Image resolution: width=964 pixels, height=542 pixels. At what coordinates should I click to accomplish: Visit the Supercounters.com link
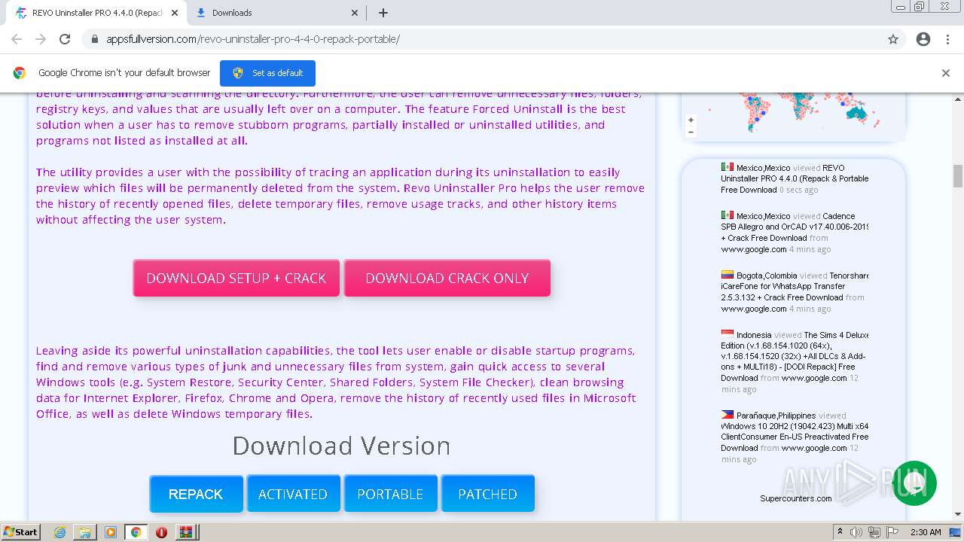tap(796, 498)
